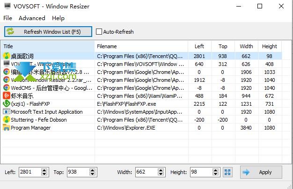Select the 虾米音乐 row title
Viewport: 293px width, 189px height.
point(22,96)
